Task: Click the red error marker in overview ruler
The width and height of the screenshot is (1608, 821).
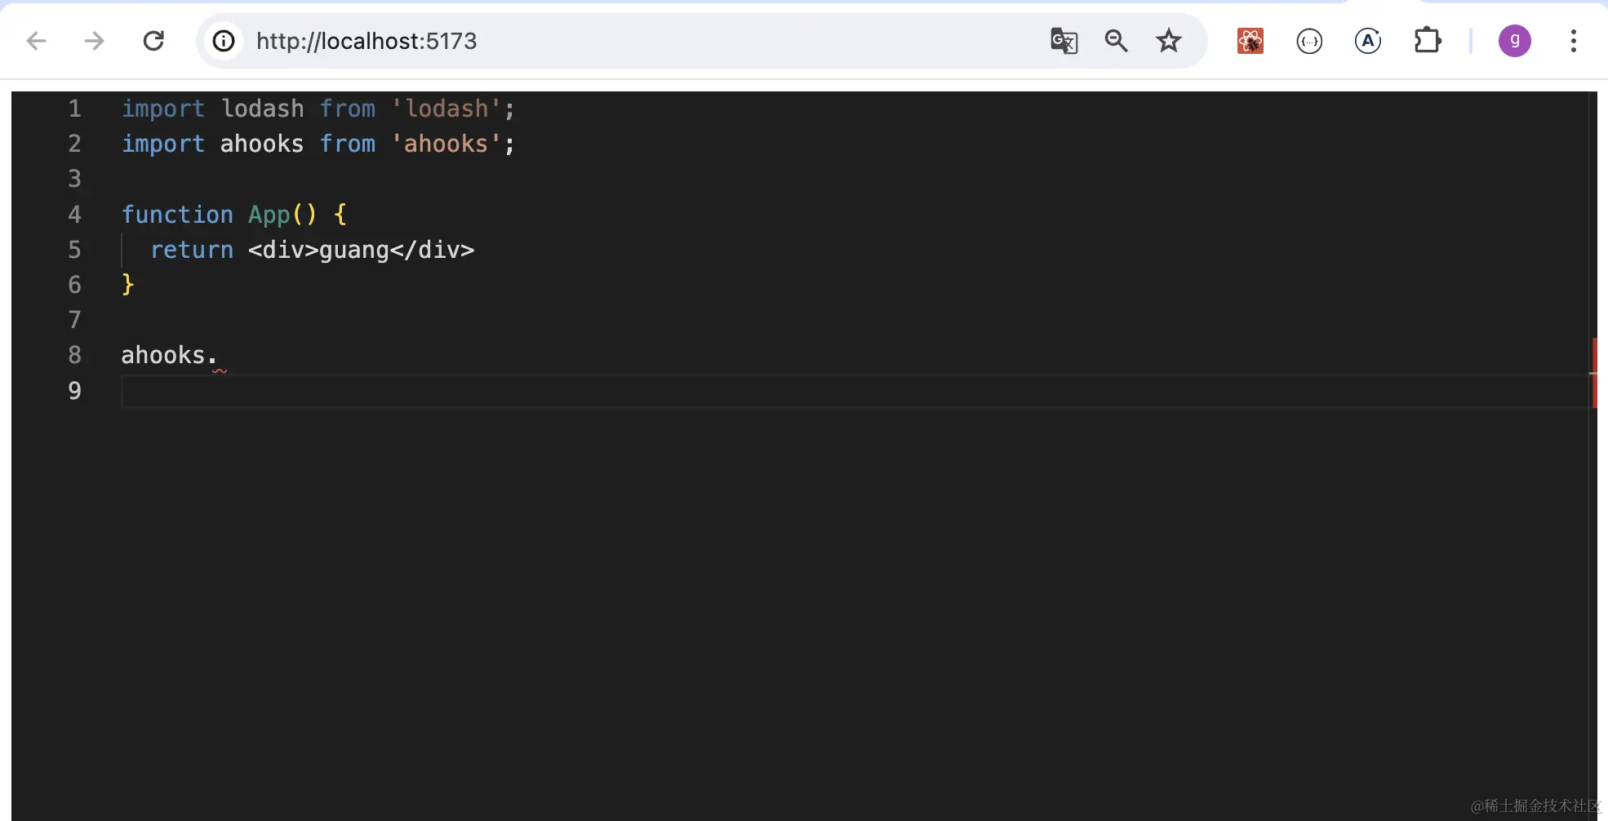Action: (1594, 372)
